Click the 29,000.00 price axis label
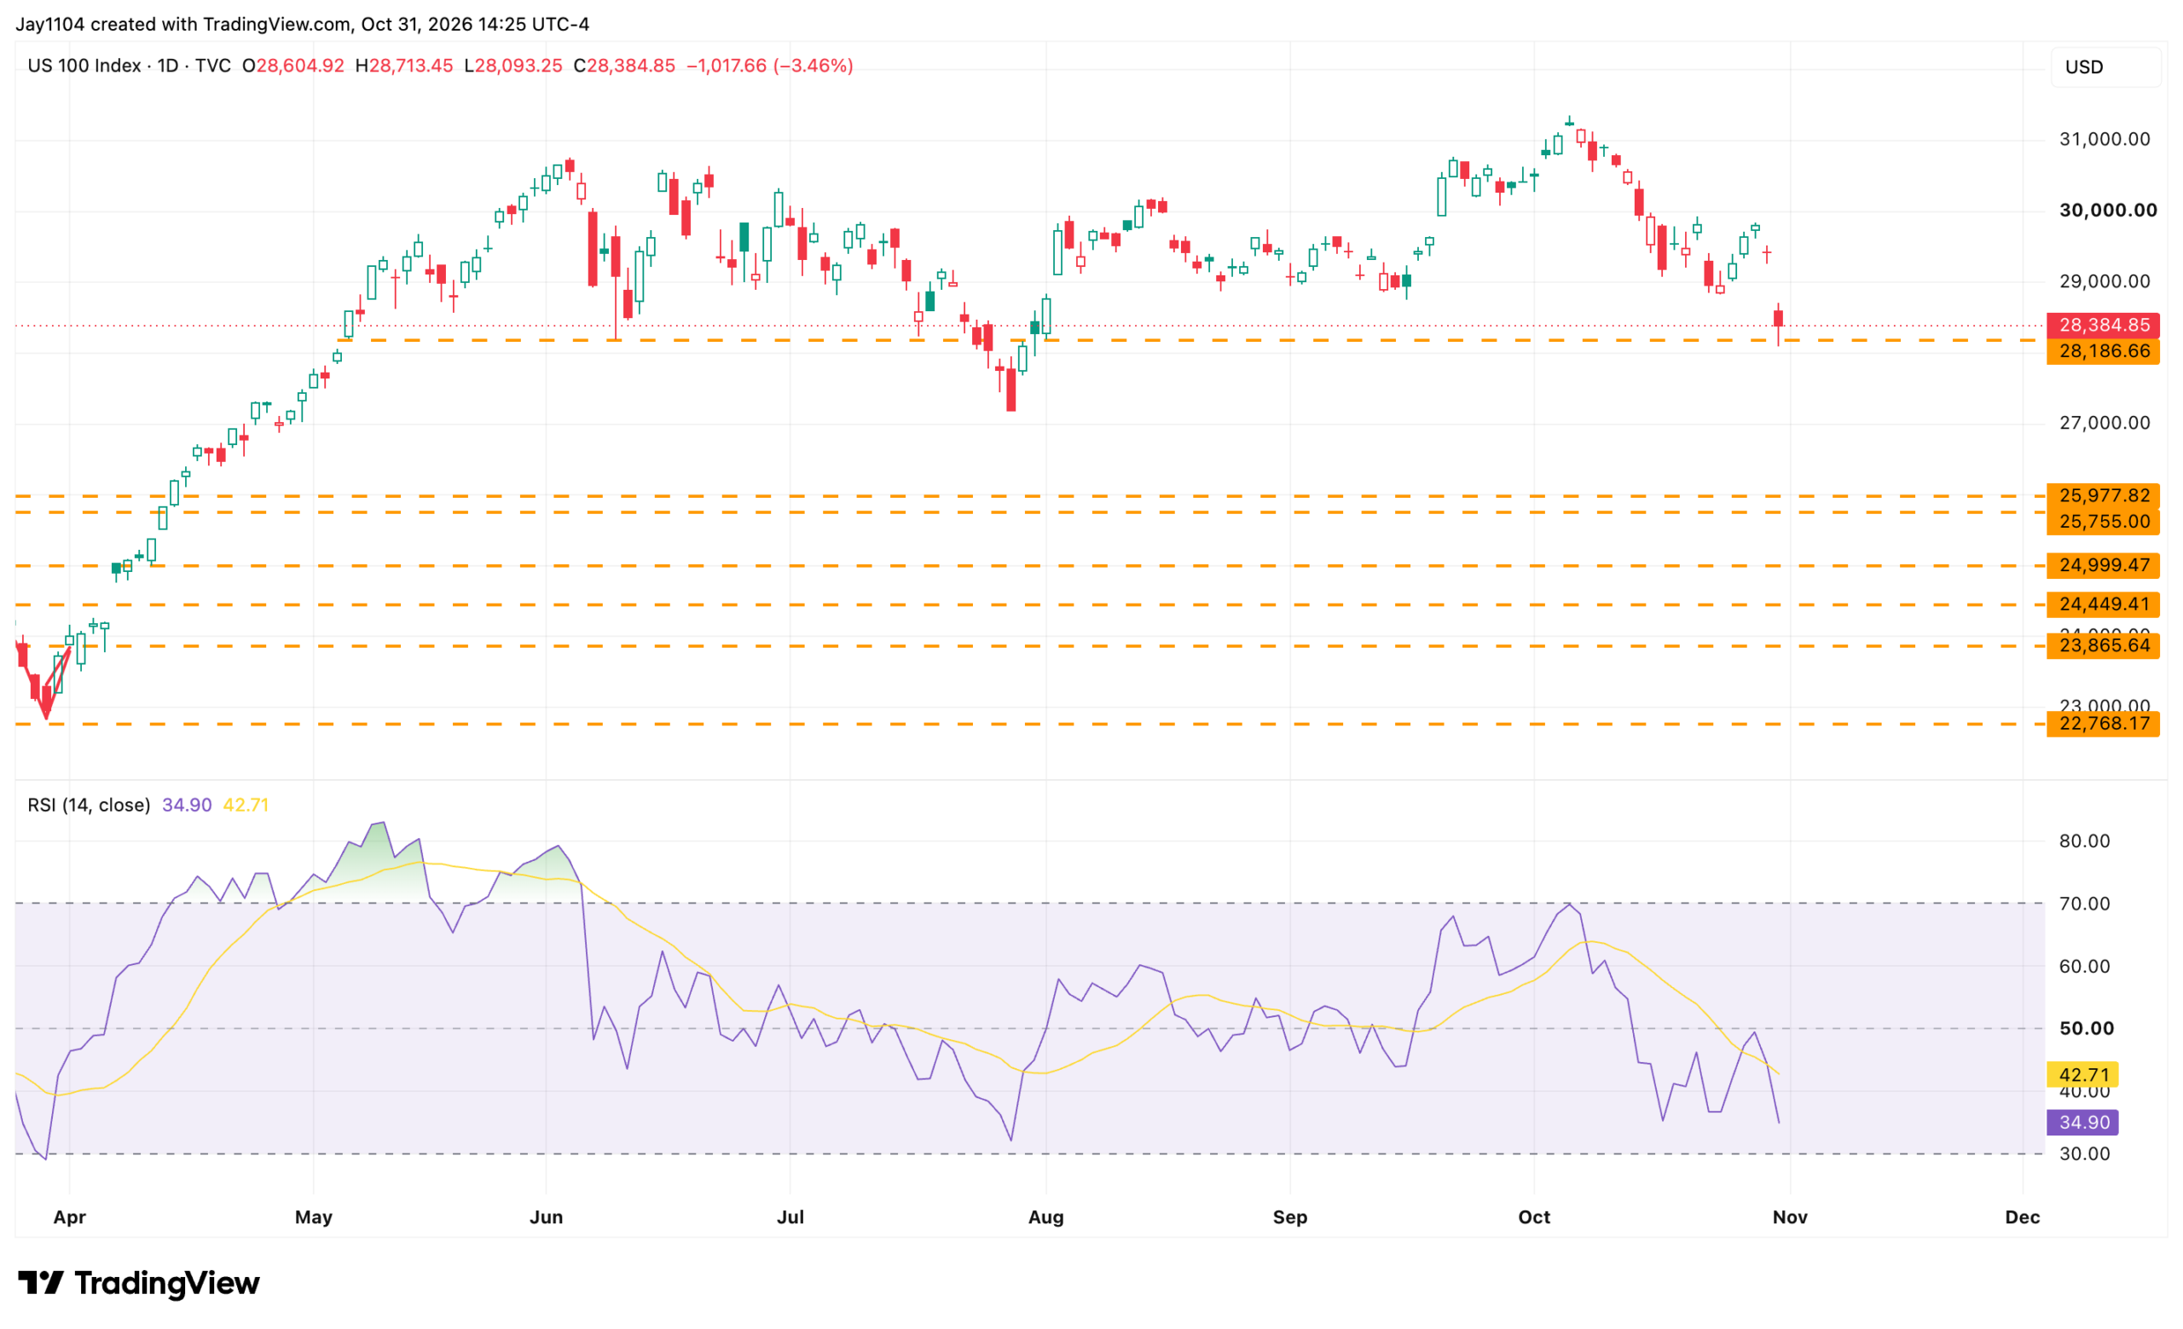The height and width of the screenshot is (1329, 2183). (2105, 280)
